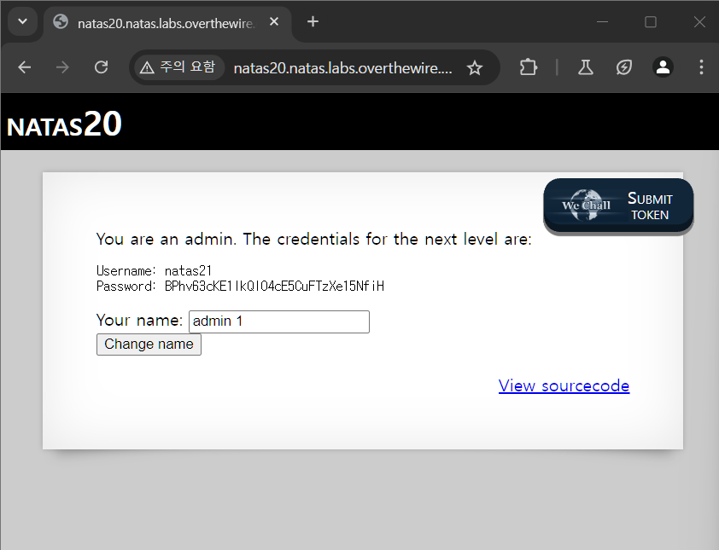Screen dimensions: 719x550
Task: Click the performance speedometer icon in toolbar
Action: click(x=624, y=67)
